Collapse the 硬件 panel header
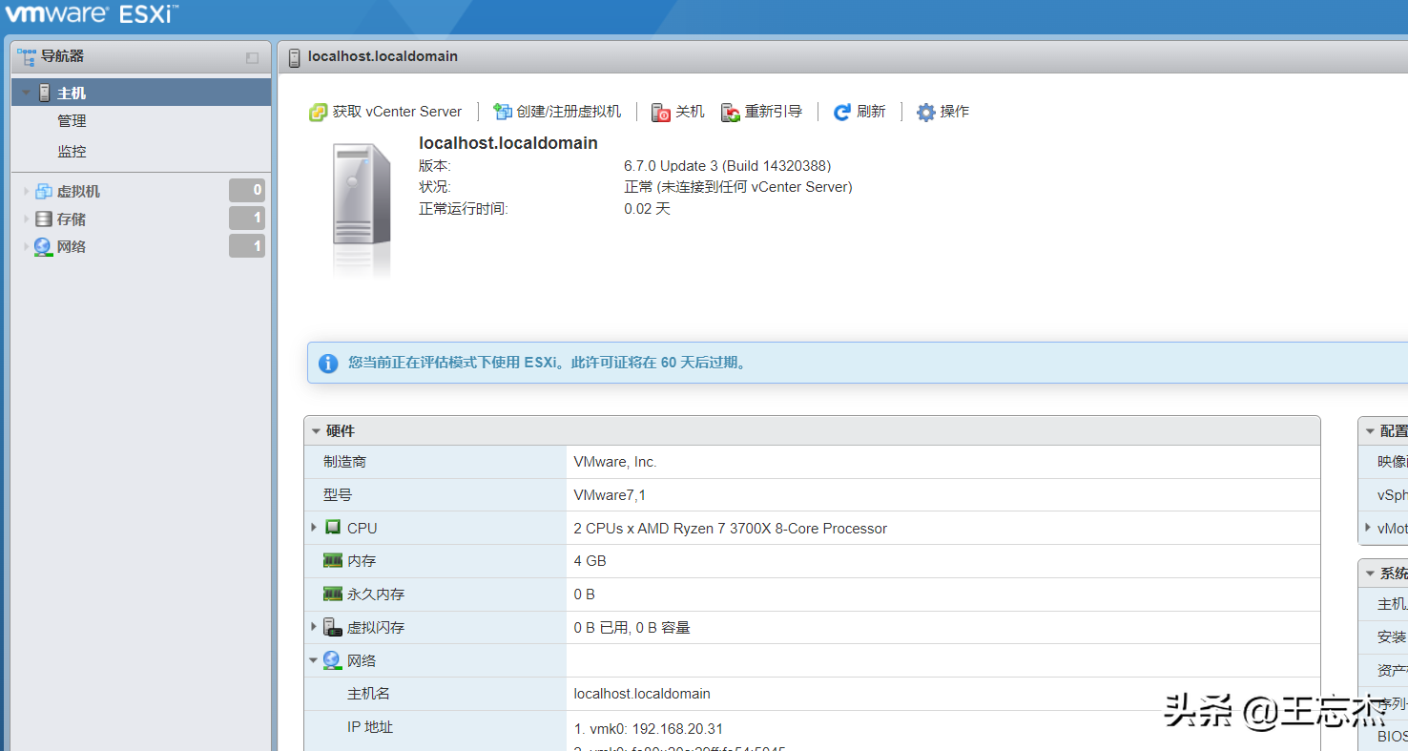Image resolution: width=1408 pixels, height=751 pixels. tap(316, 431)
